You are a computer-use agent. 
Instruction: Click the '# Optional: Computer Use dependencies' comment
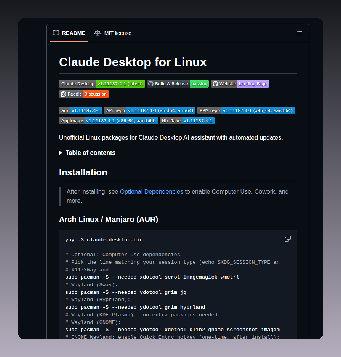coord(123,255)
